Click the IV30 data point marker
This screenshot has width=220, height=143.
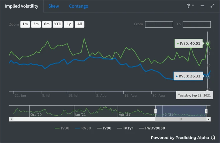pyautogui.click(x=208, y=43)
